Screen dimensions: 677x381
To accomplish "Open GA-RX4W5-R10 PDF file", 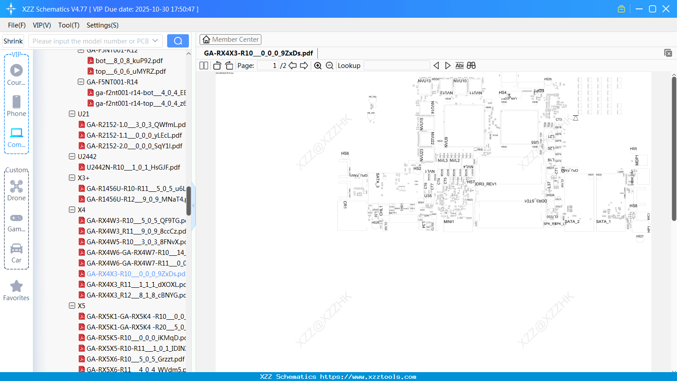I will (x=132, y=242).
